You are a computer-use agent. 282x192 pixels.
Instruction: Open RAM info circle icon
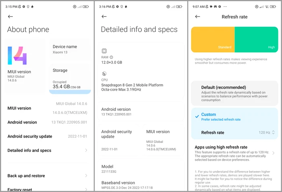111,57
